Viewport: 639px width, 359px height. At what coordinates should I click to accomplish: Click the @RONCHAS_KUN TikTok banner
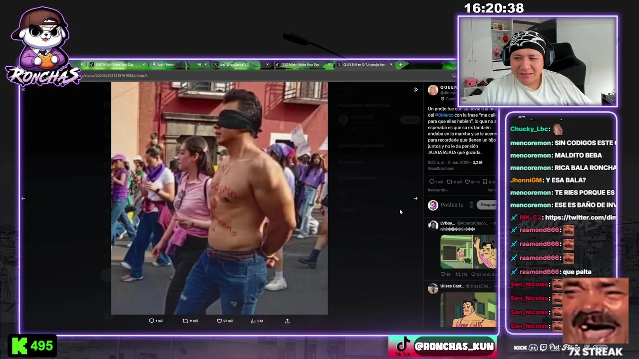click(443, 347)
